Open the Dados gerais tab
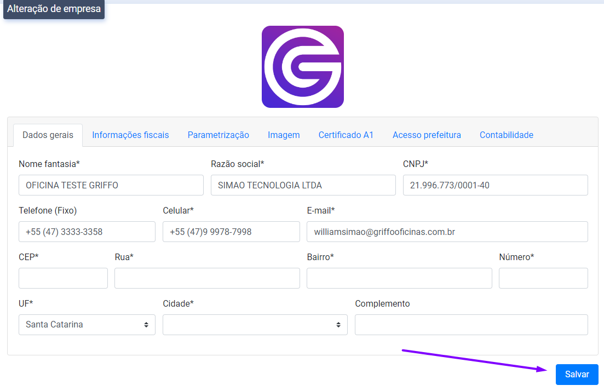604x391 pixels. coord(48,135)
